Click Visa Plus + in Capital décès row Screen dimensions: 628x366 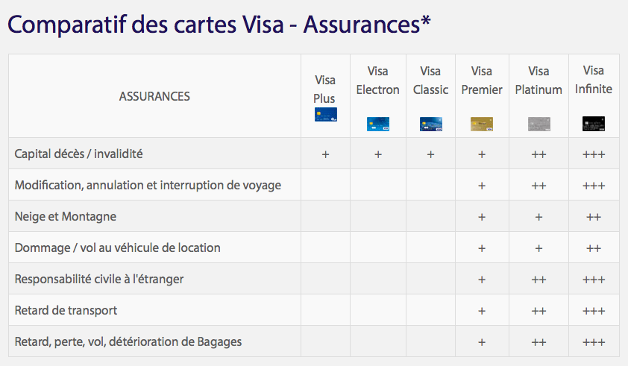[x=325, y=155]
